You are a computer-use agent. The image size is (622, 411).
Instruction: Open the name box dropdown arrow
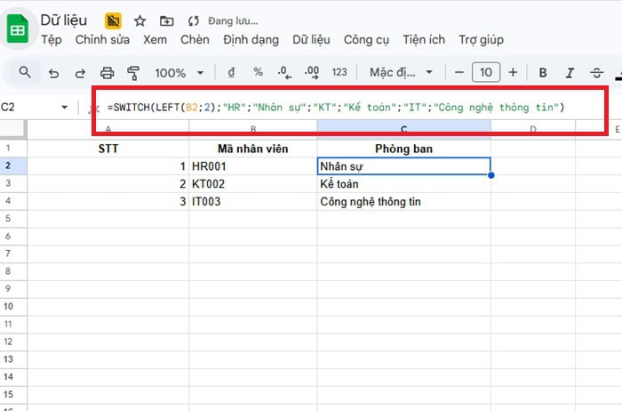click(64, 108)
